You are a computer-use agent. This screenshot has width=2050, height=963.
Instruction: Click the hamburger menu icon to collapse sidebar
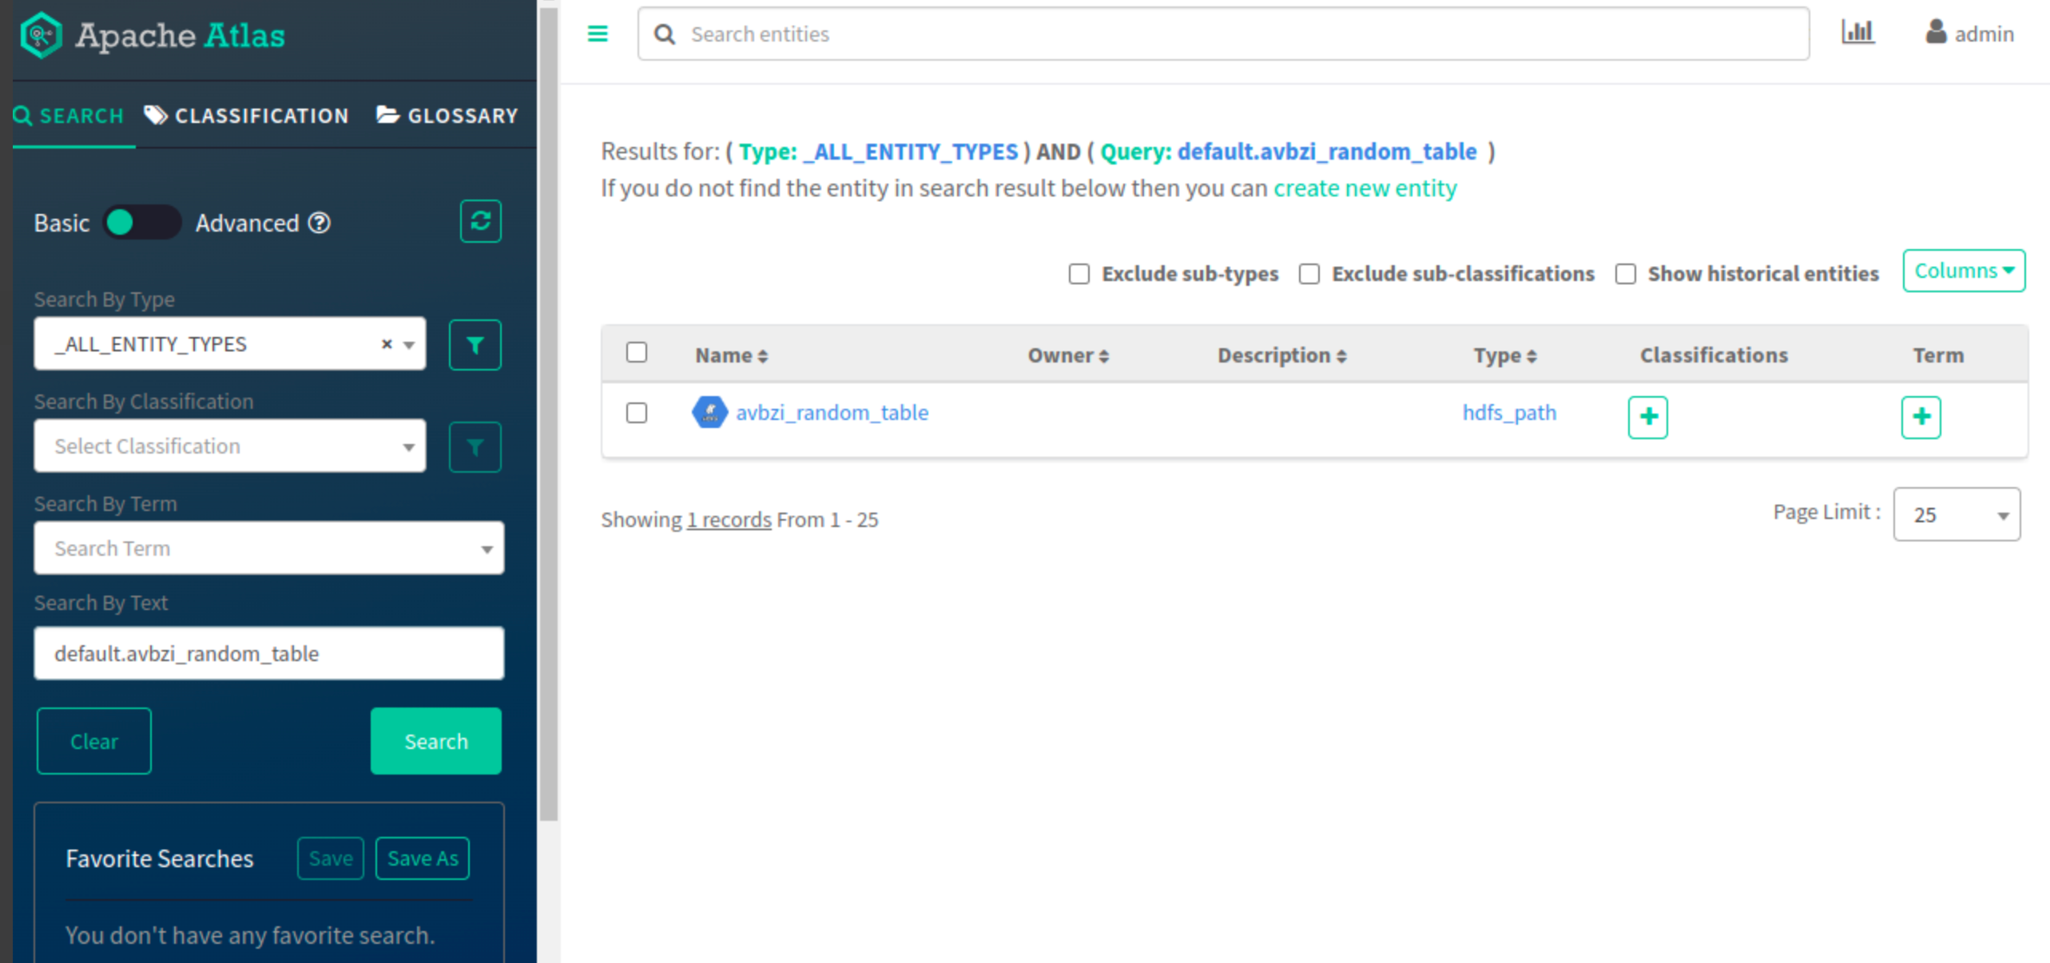(597, 34)
